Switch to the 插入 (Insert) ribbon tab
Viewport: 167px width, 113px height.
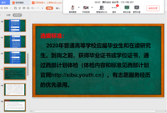(58, 8)
